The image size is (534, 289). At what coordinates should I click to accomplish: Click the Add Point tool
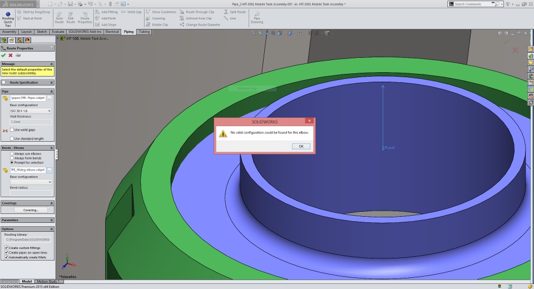(106, 18)
